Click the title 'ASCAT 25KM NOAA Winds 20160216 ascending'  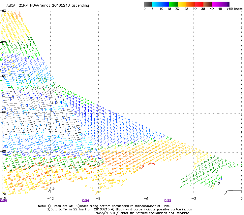47,6
